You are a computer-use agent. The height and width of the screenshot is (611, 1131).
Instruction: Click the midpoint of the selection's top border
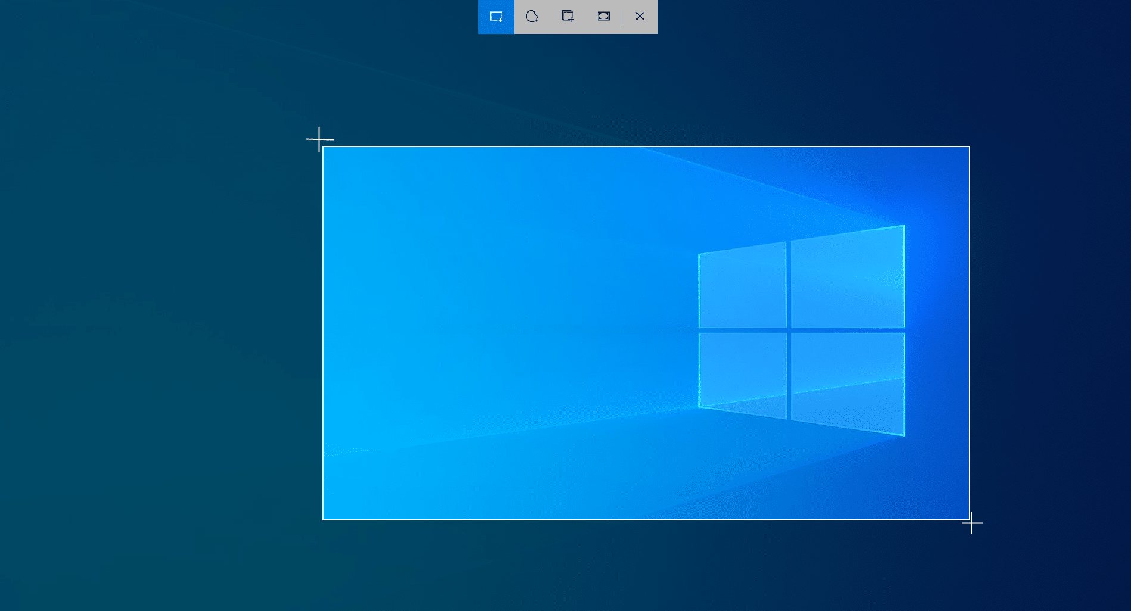click(x=646, y=146)
